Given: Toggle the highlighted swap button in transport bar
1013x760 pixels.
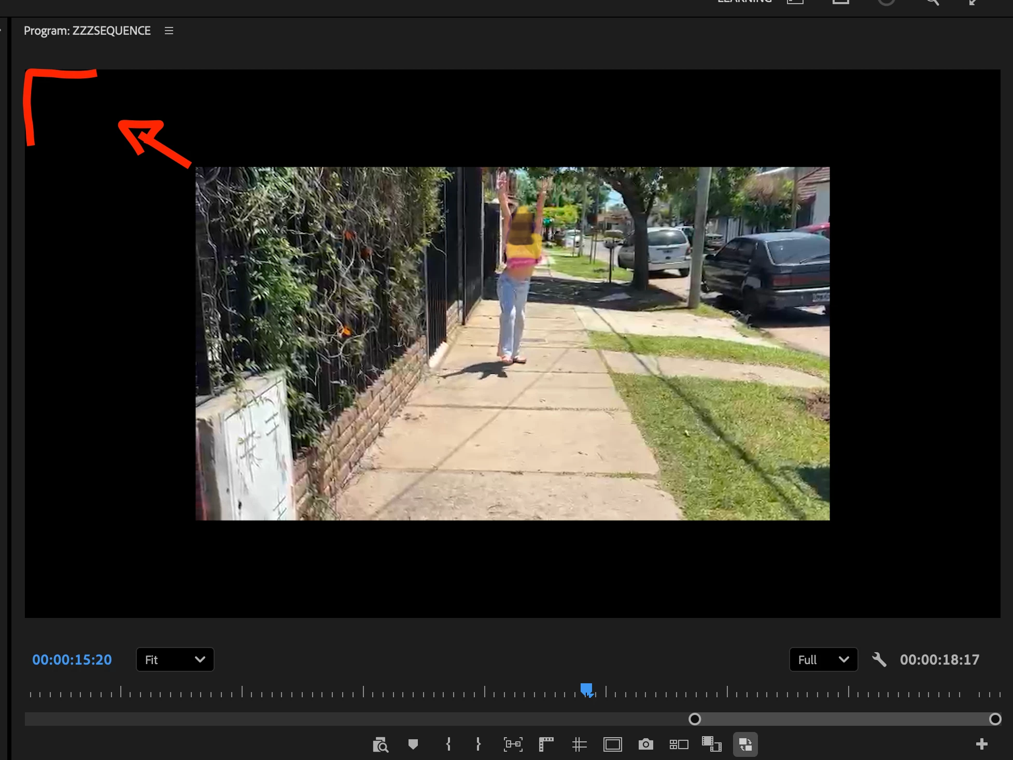Looking at the screenshot, I should point(745,744).
